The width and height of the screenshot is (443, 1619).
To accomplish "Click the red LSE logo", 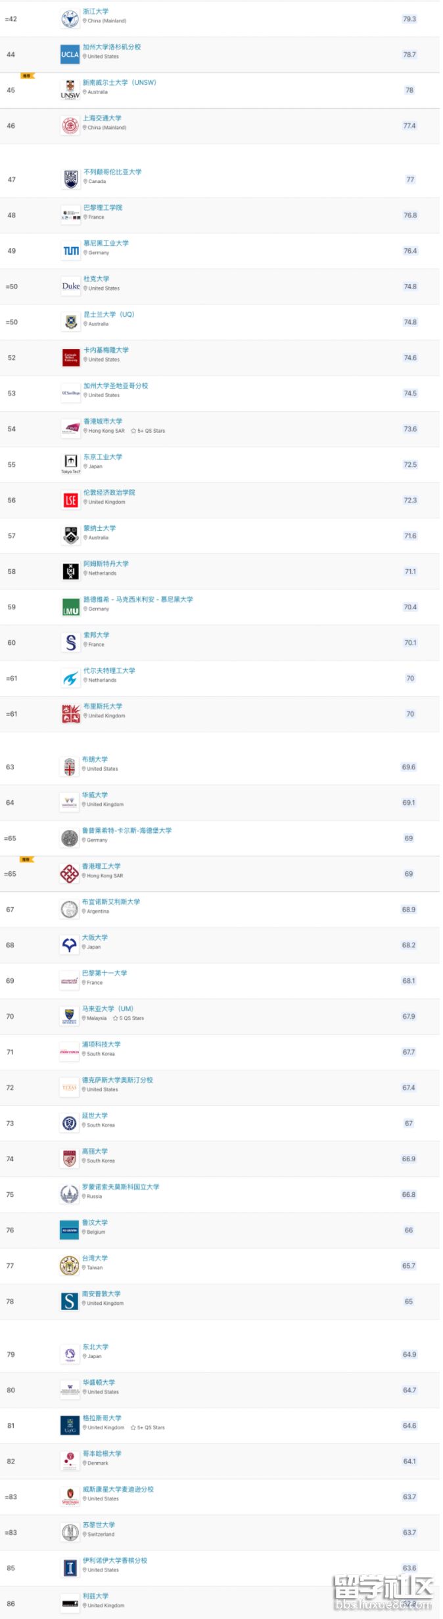I will click(70, 501).
